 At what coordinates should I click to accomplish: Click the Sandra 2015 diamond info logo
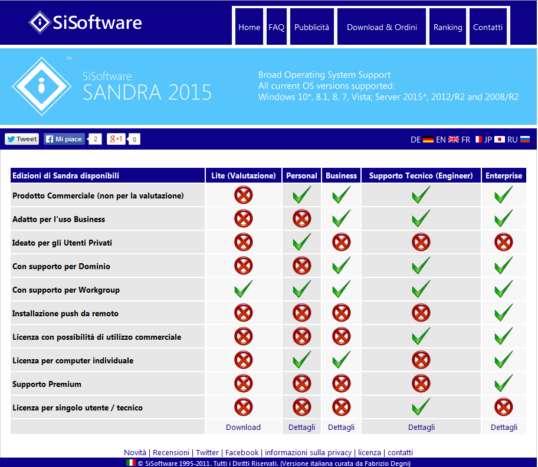click(x=42, y=87)
